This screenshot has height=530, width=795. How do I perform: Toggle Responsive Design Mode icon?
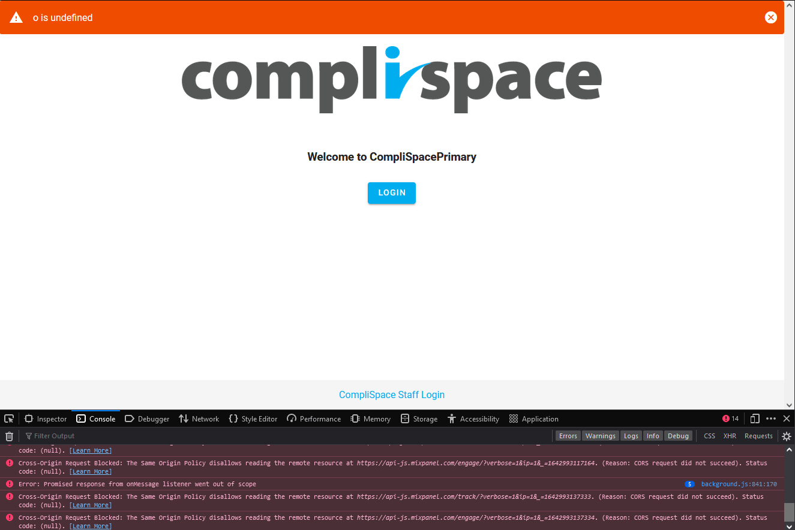(755, 418)
